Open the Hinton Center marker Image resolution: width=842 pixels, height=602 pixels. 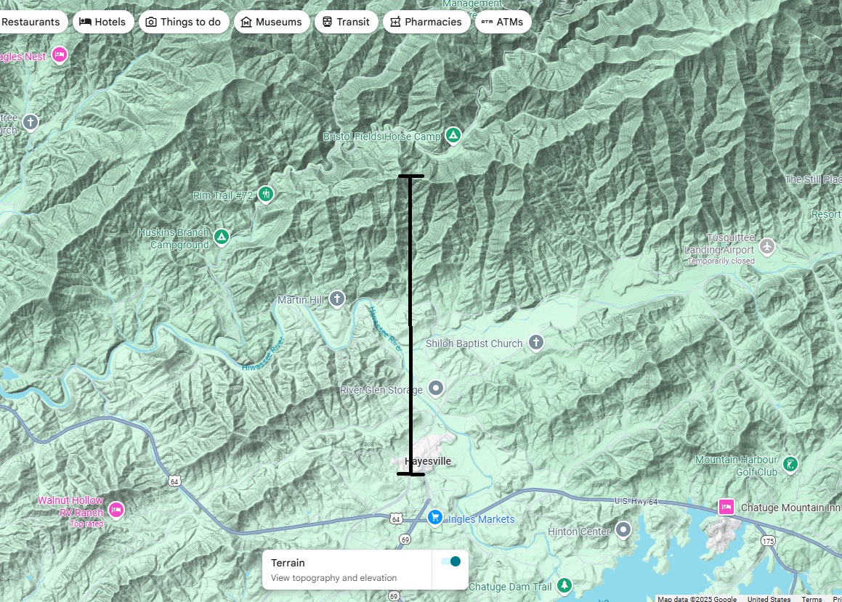point(623,530)
